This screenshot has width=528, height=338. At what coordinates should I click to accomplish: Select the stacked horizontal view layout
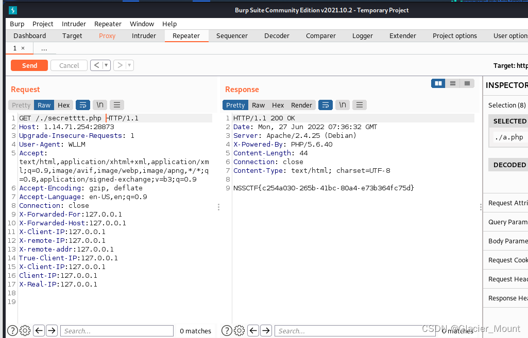[x=452, y=83]
